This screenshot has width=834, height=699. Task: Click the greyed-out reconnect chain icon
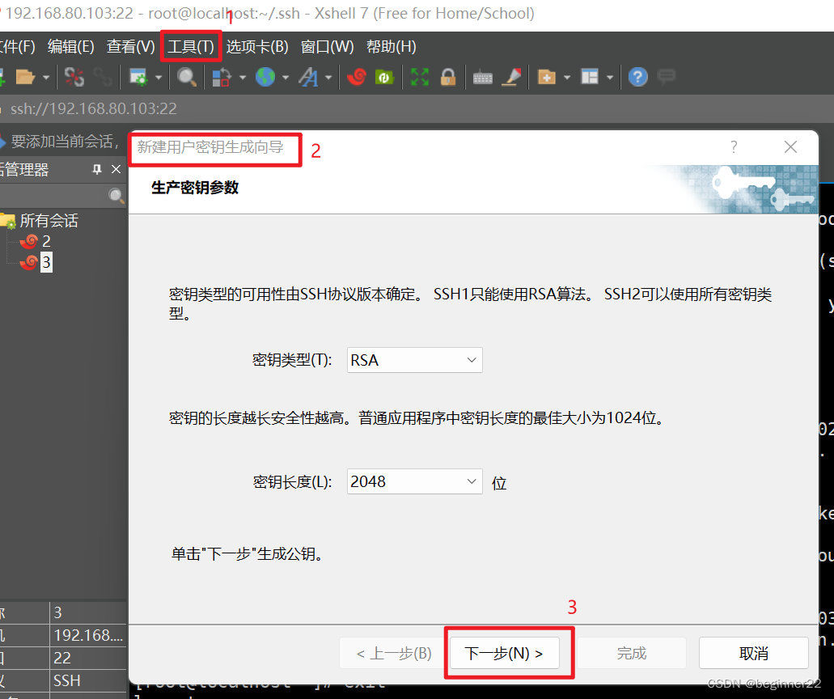pos(103,77)
